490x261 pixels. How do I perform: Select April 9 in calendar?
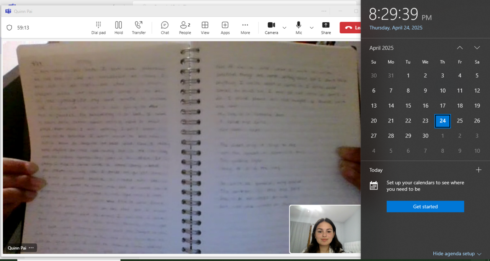(425, 91)
